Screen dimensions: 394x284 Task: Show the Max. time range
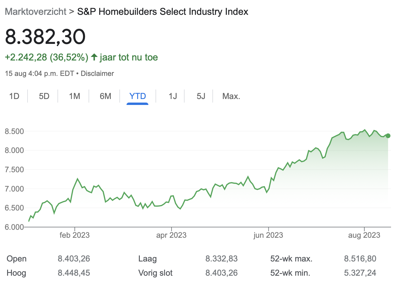[231, 96]
